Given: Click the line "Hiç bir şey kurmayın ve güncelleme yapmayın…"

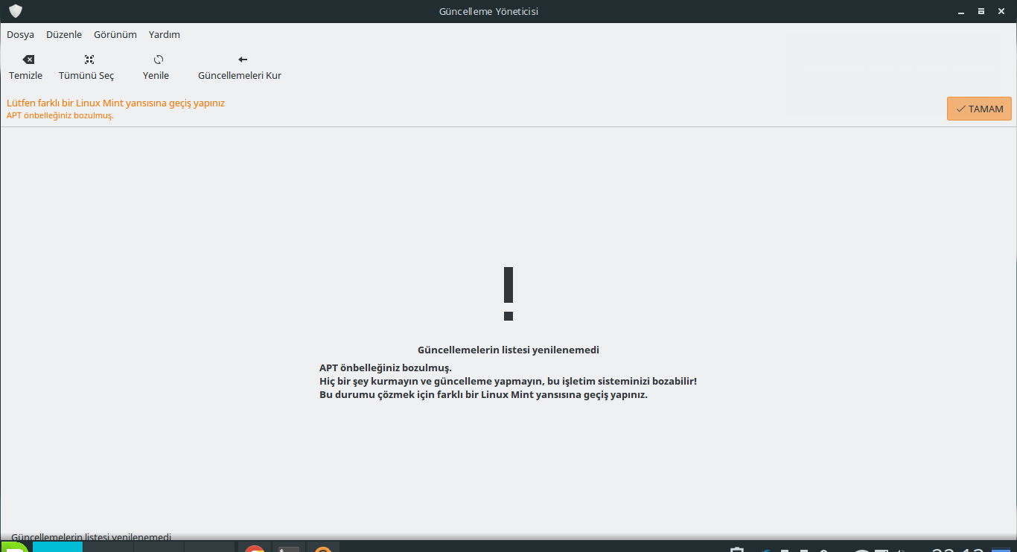Looking at the screenshot, I should coord(508,381).
